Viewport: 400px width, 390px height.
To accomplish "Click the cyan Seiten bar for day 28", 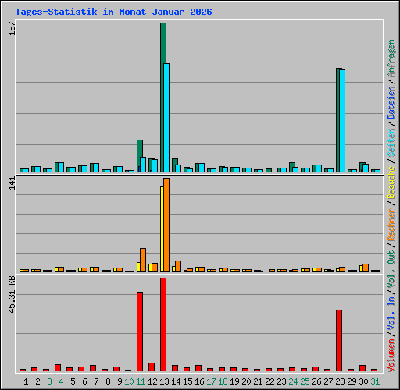I will point(342,121).
